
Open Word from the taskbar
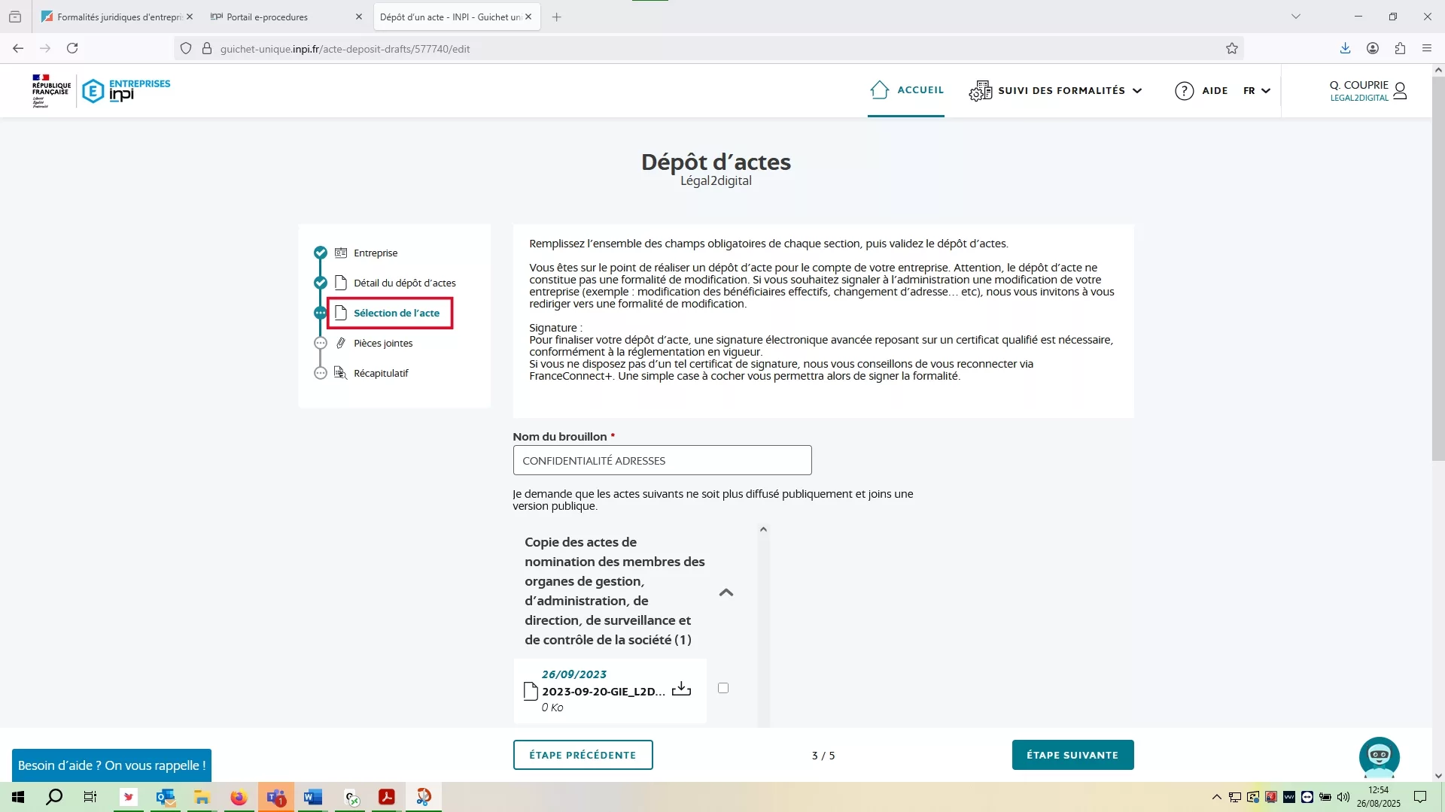tap(312, 797)
